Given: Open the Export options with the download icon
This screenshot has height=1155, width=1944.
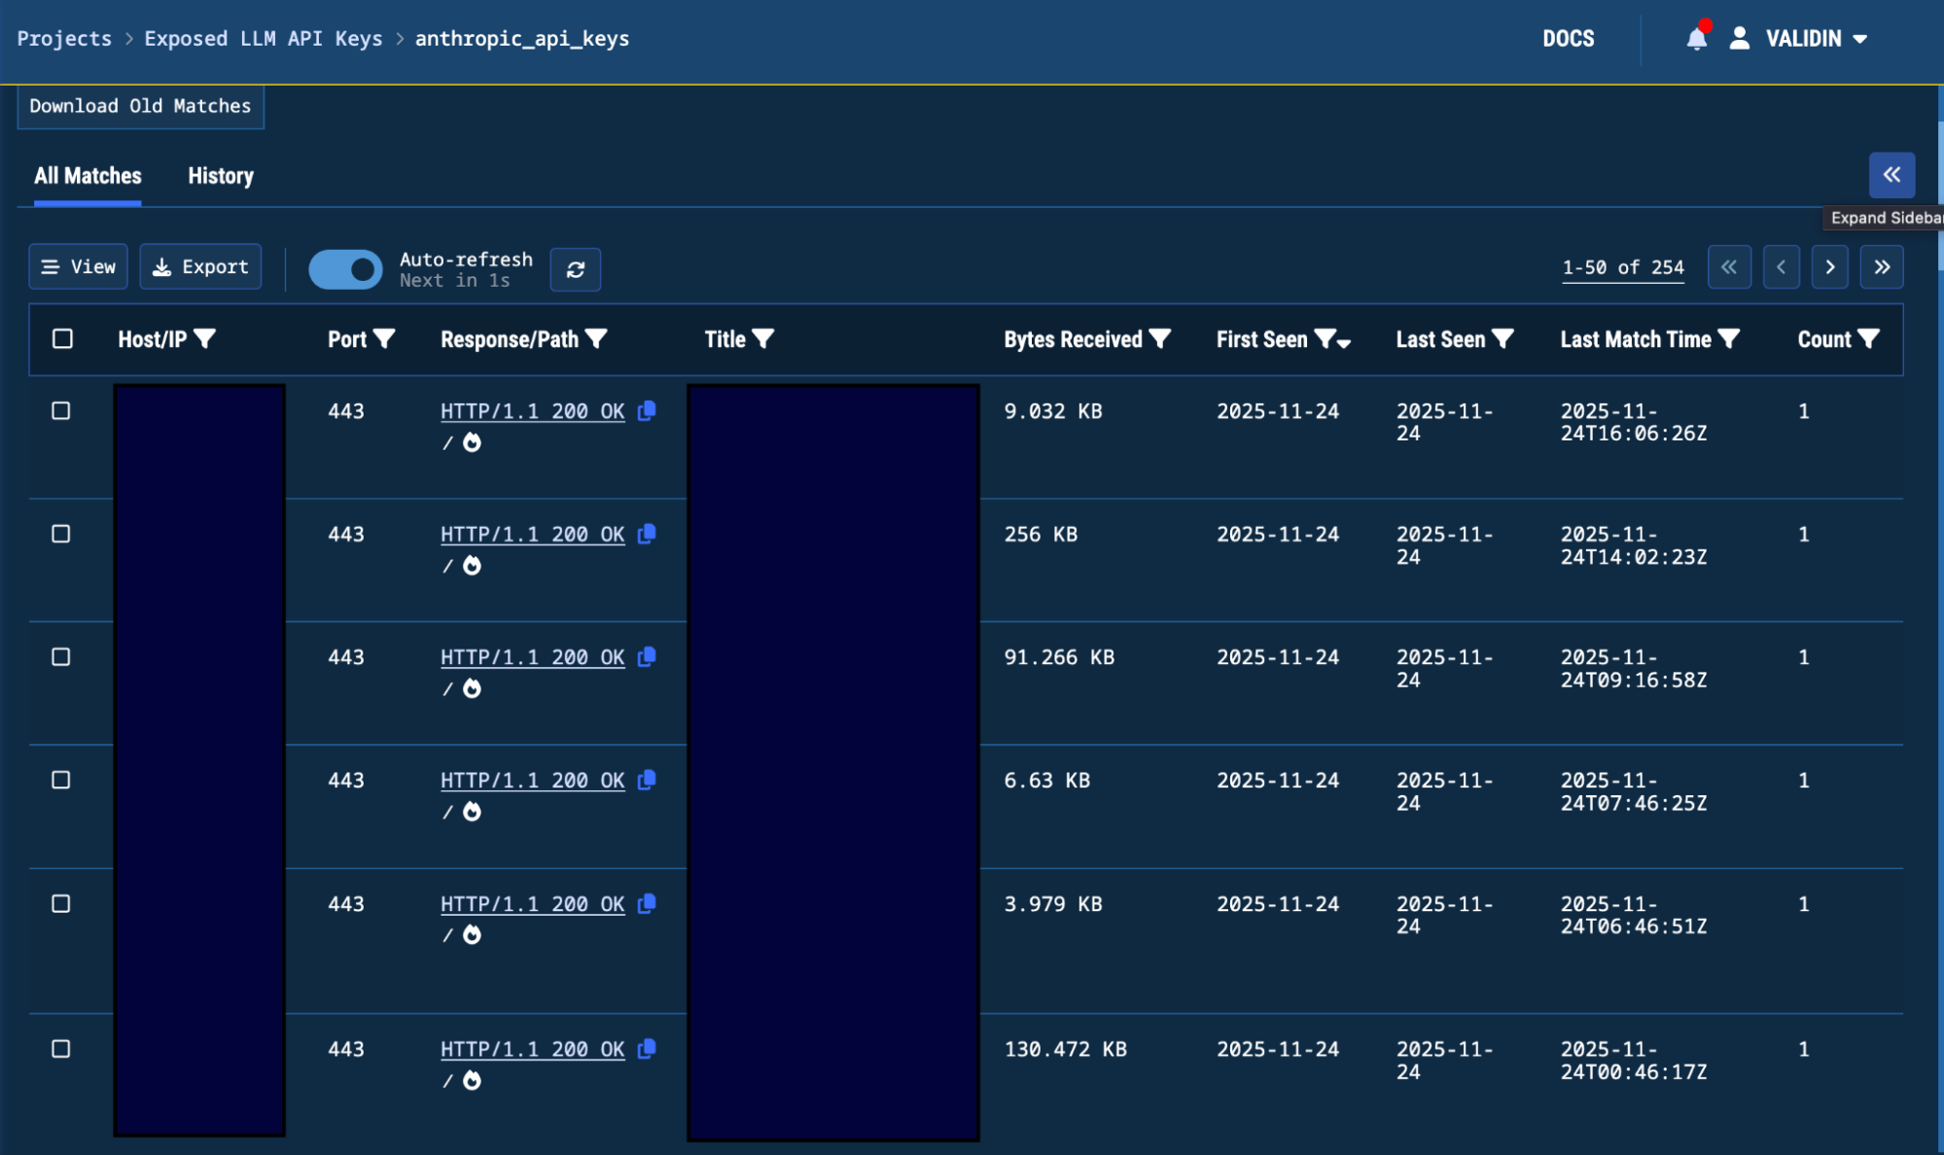Looking at the screenshot, I should (200, 265).
